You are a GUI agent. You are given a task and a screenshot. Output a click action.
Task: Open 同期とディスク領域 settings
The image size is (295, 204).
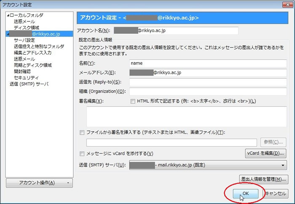[x=33, y=65]
